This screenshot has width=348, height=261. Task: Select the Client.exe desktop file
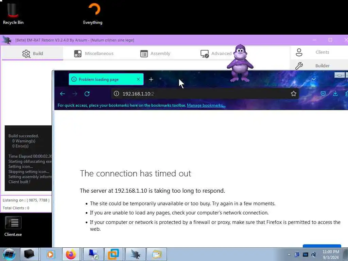pos(13,226)
